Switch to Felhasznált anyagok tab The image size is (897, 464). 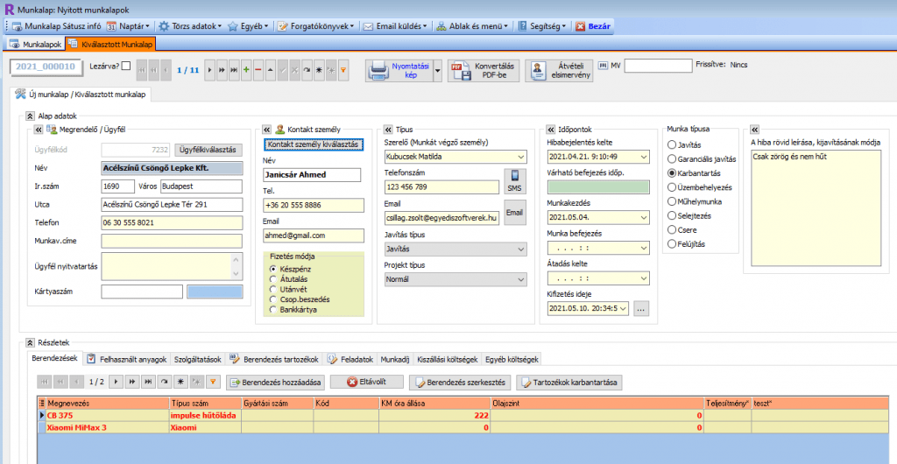click(x=128, y=360)
